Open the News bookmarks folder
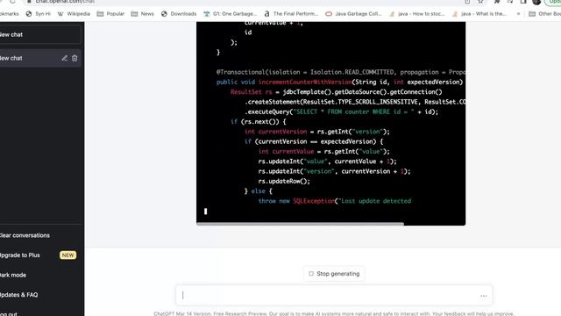Viewport: 561px width, 316px height. click(142, 14)
